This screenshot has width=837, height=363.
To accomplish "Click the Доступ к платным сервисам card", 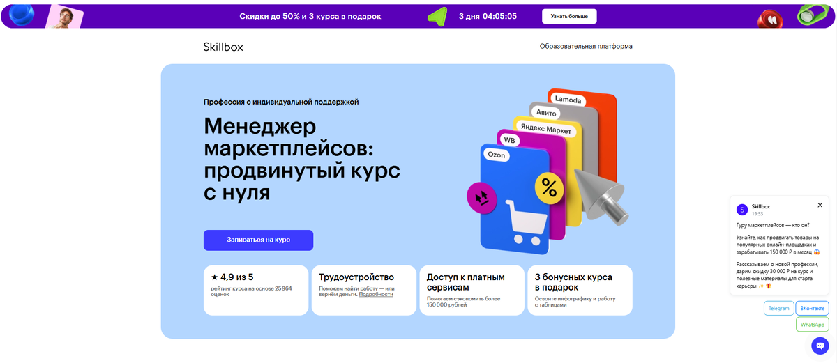I will pos(472,290).
